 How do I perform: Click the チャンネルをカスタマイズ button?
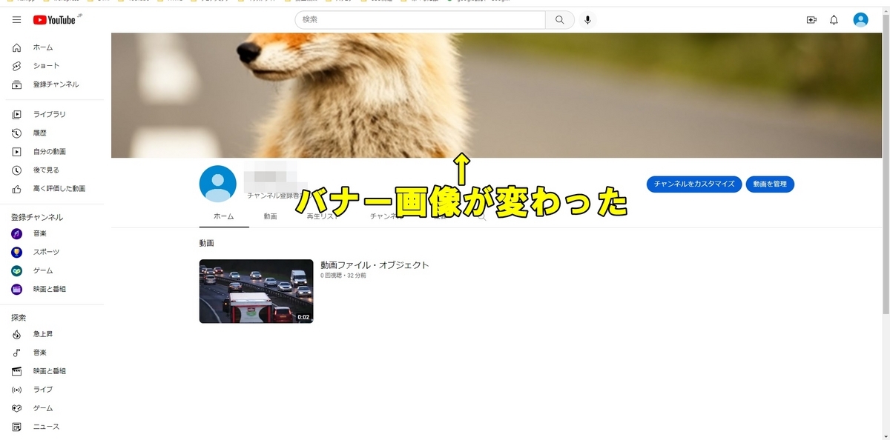[694, 184]
